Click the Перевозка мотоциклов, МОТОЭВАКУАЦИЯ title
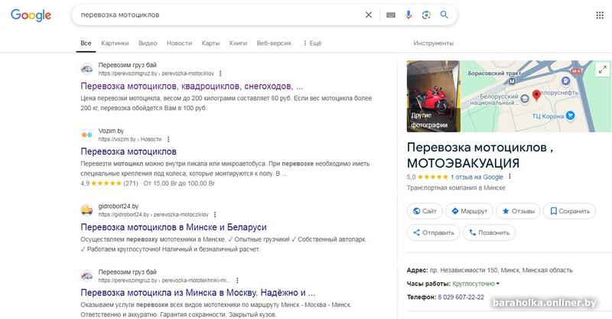 480,155
